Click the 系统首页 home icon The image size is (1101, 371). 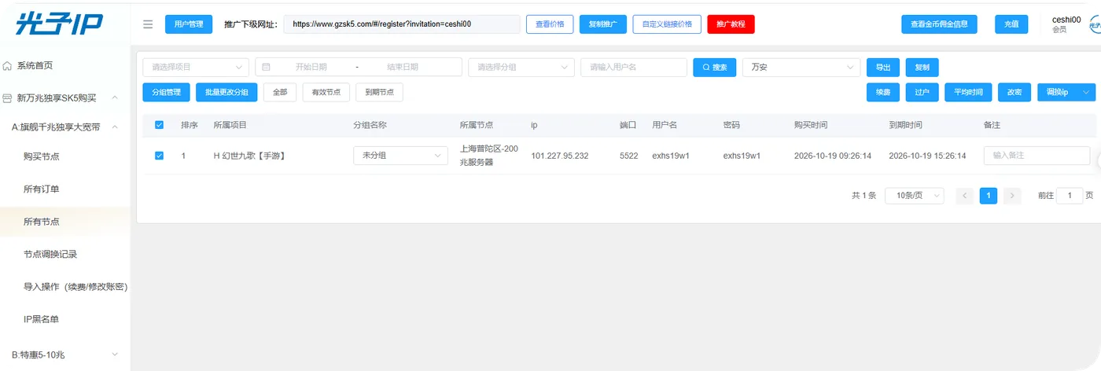tap(7, 65)
